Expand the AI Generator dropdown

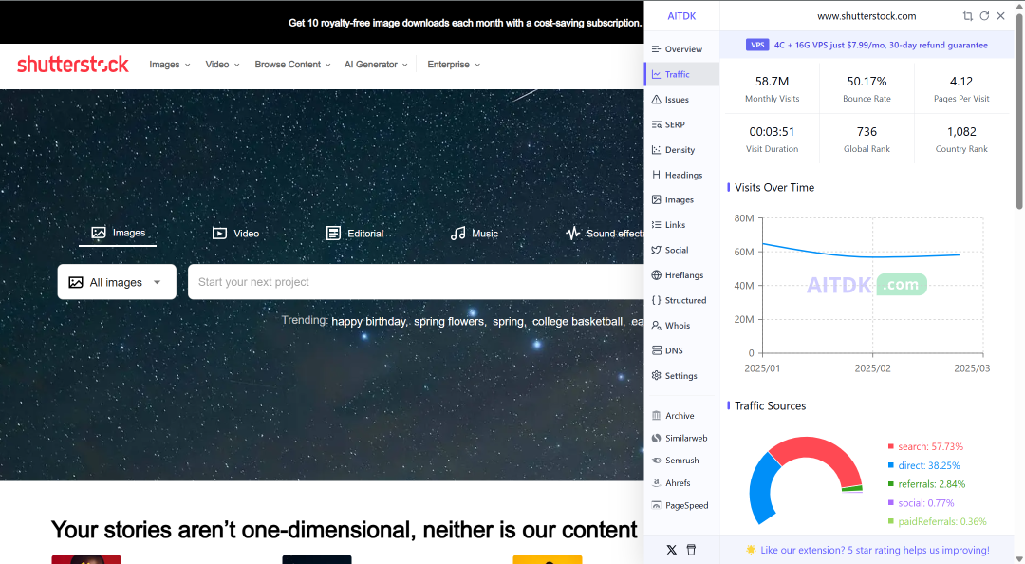click(376, 65)
